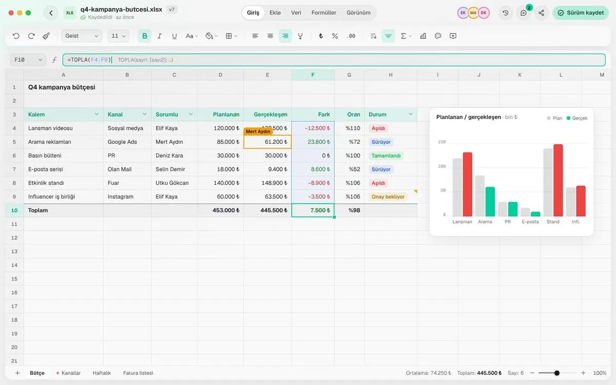The width and height of the screenshot is (616, 385).
Task: Select the cell containing 61.200 ₺
Action: click(267, 142)
